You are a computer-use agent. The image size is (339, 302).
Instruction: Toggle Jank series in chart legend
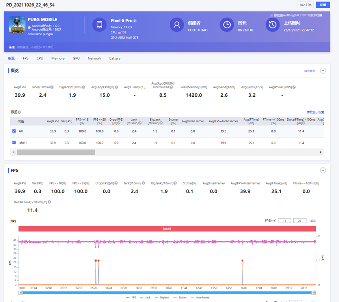146,298
